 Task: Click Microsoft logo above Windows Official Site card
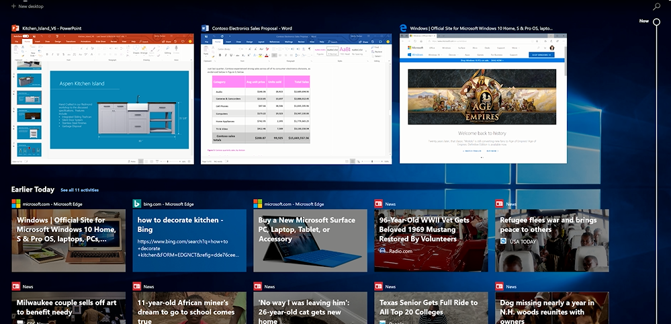16,204
